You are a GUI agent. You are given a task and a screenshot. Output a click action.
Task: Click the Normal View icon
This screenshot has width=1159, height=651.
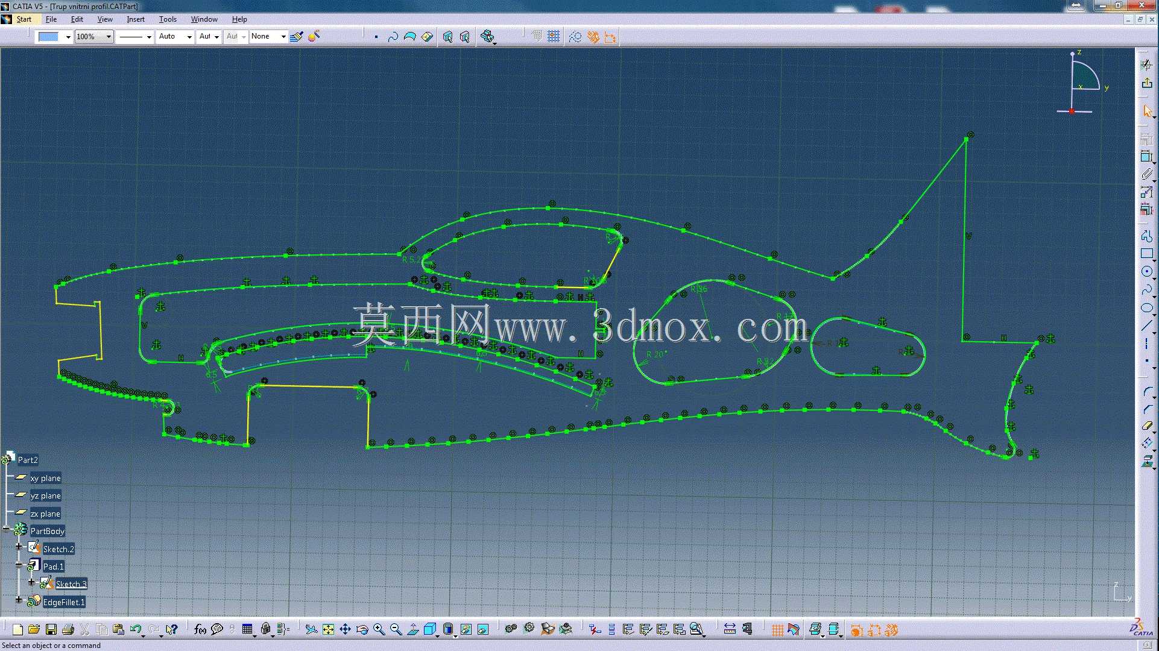[413, 630]
